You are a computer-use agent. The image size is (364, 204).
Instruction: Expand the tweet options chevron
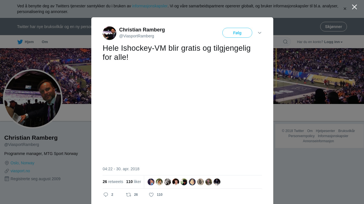pyautogui.click(x=260, y=33)
